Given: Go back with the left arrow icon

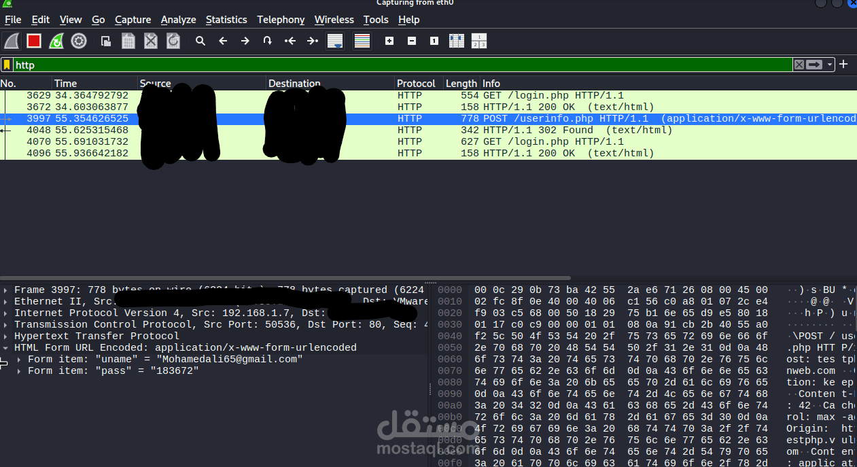Looking at the screenshot, I should pos(223,41).
